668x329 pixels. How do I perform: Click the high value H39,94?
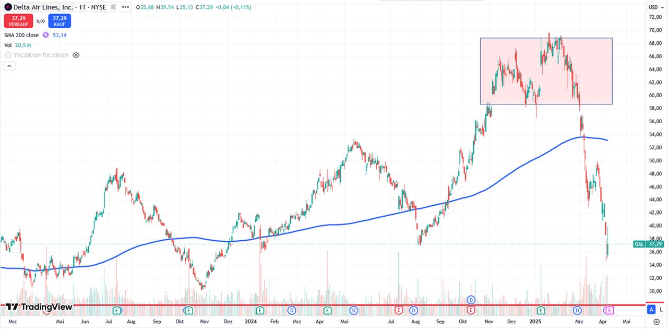point(165,8)
